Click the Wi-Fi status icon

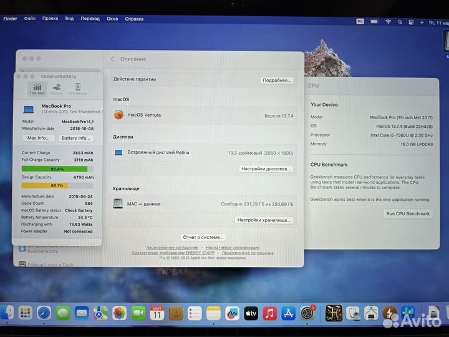pos(388,22)
